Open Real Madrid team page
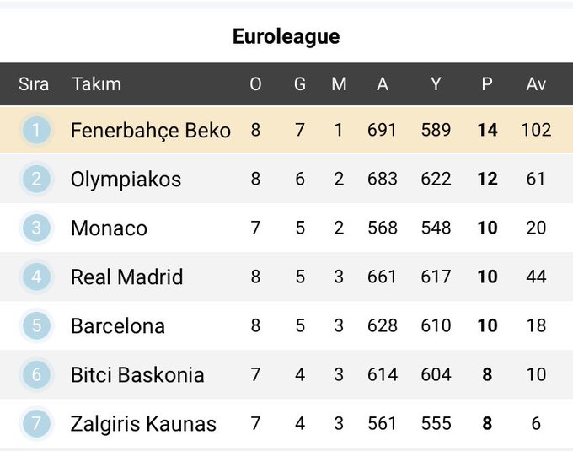The width and height of the screenshot is (573, 451). pos(127,277)
